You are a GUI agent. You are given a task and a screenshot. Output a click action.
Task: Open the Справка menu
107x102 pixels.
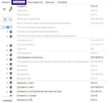pos(62,2)
